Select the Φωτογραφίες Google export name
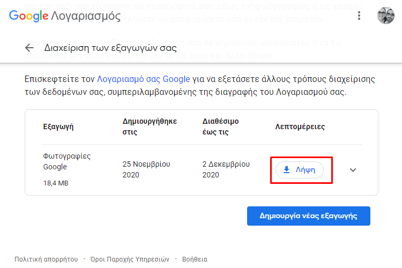The image size is (402, 268). point(66,161)
